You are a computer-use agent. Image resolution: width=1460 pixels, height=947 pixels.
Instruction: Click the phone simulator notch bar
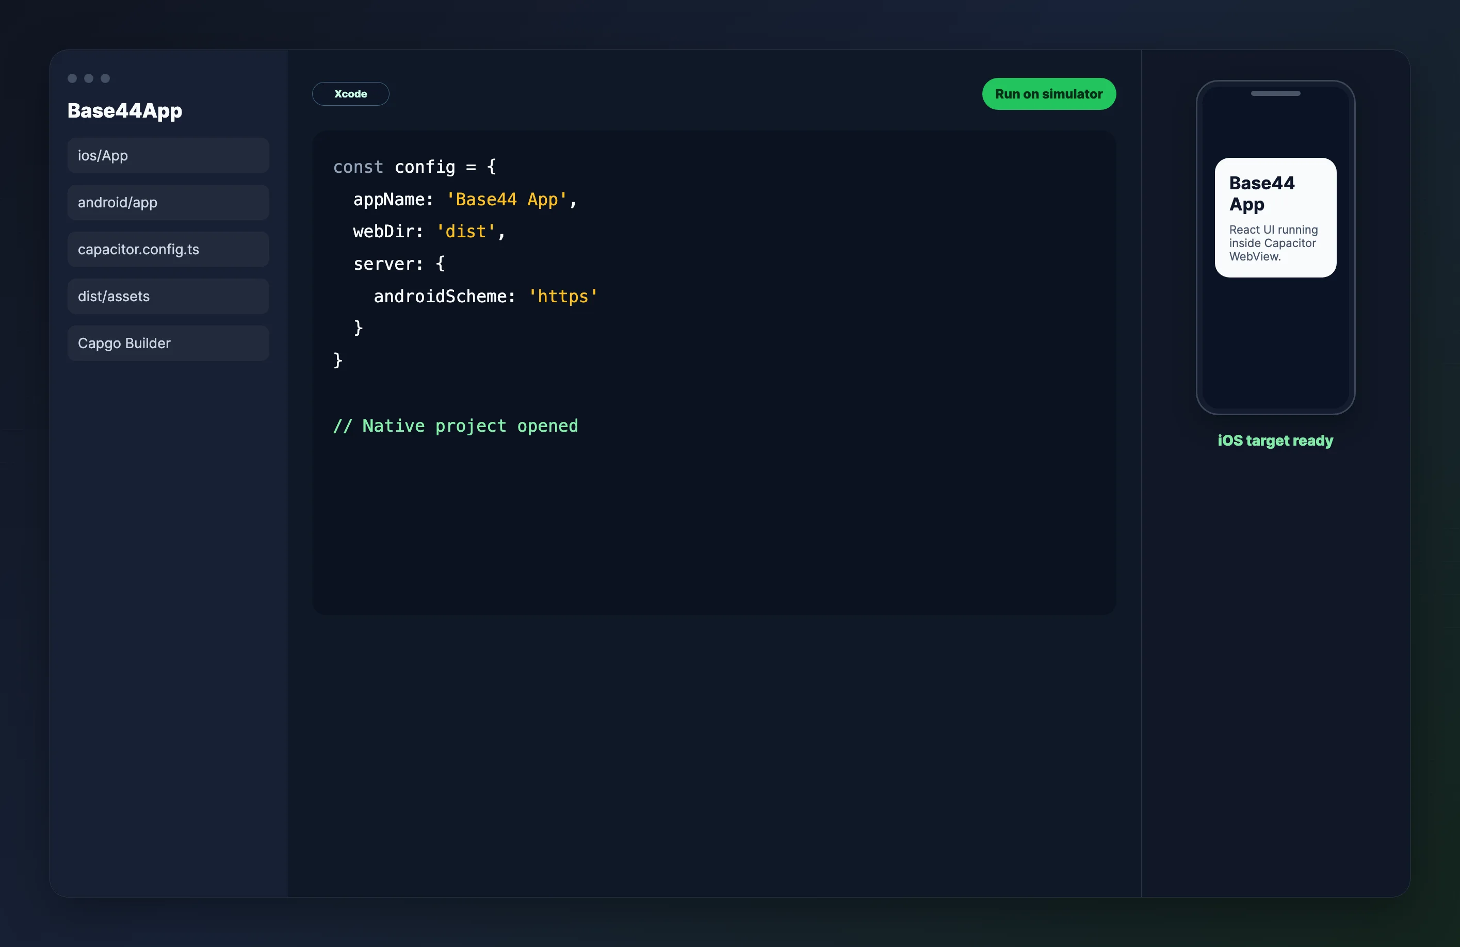click(1275, 93)
